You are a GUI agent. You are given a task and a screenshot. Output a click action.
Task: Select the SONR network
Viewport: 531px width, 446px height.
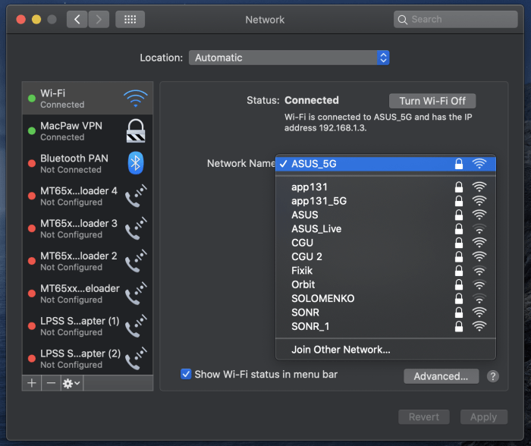[x=385, y=313]
